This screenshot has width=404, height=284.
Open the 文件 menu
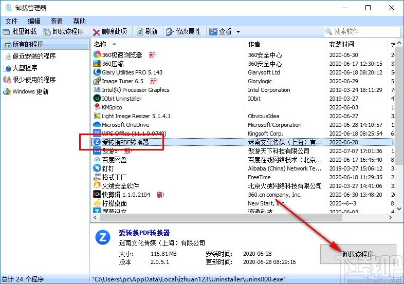[x=12, y=21]
